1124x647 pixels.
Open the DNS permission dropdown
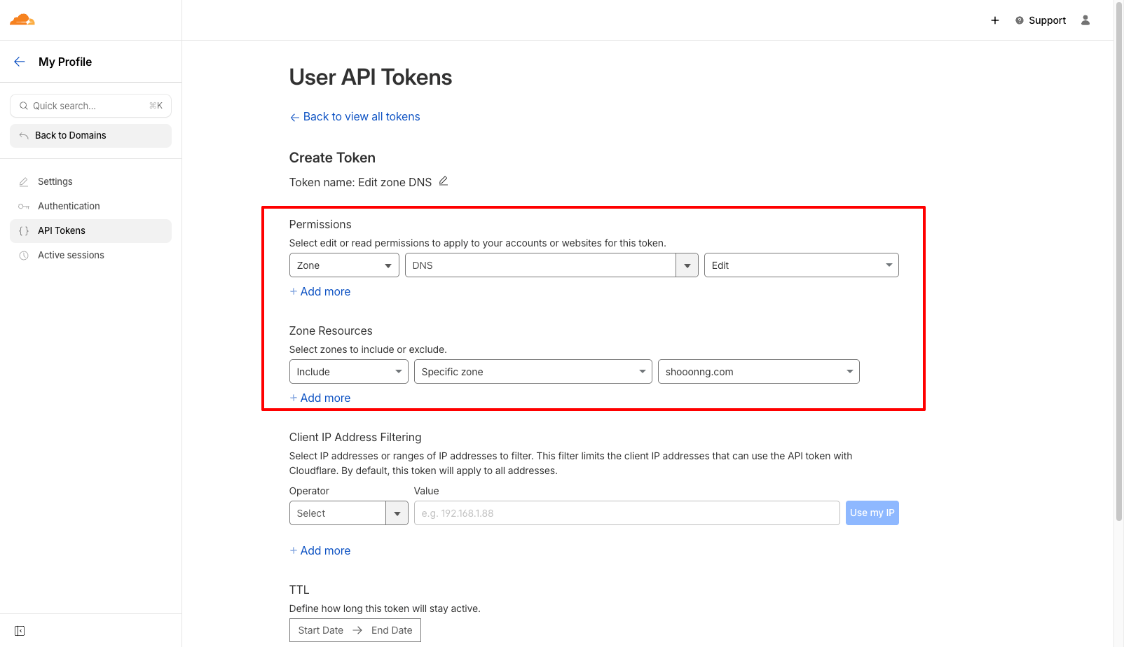click(551, 265)
